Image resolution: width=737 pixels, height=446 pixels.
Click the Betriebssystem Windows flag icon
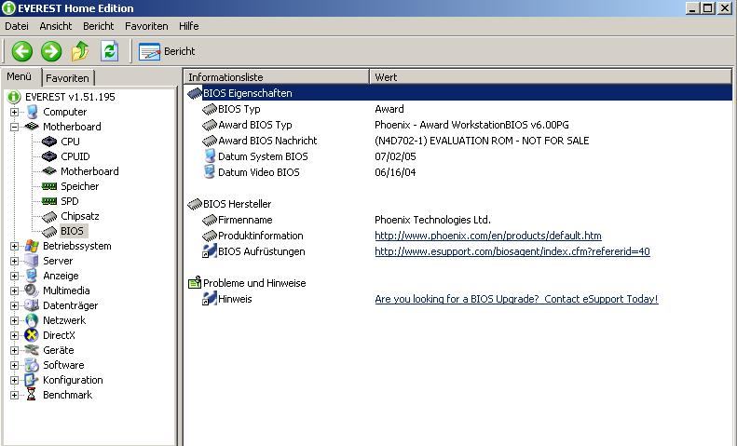(32, 246)
